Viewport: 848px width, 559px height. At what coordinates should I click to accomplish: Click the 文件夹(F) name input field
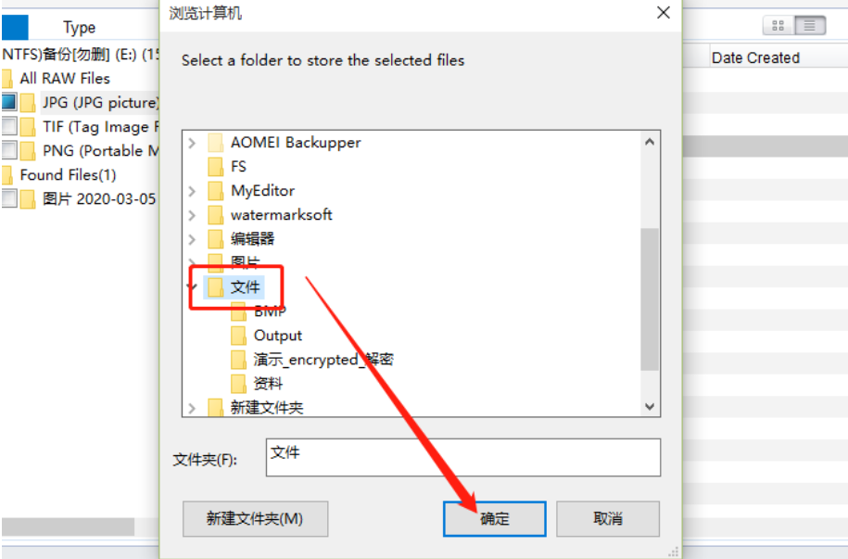[x=463, y=457]
